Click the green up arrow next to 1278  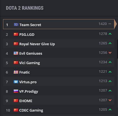110,34
